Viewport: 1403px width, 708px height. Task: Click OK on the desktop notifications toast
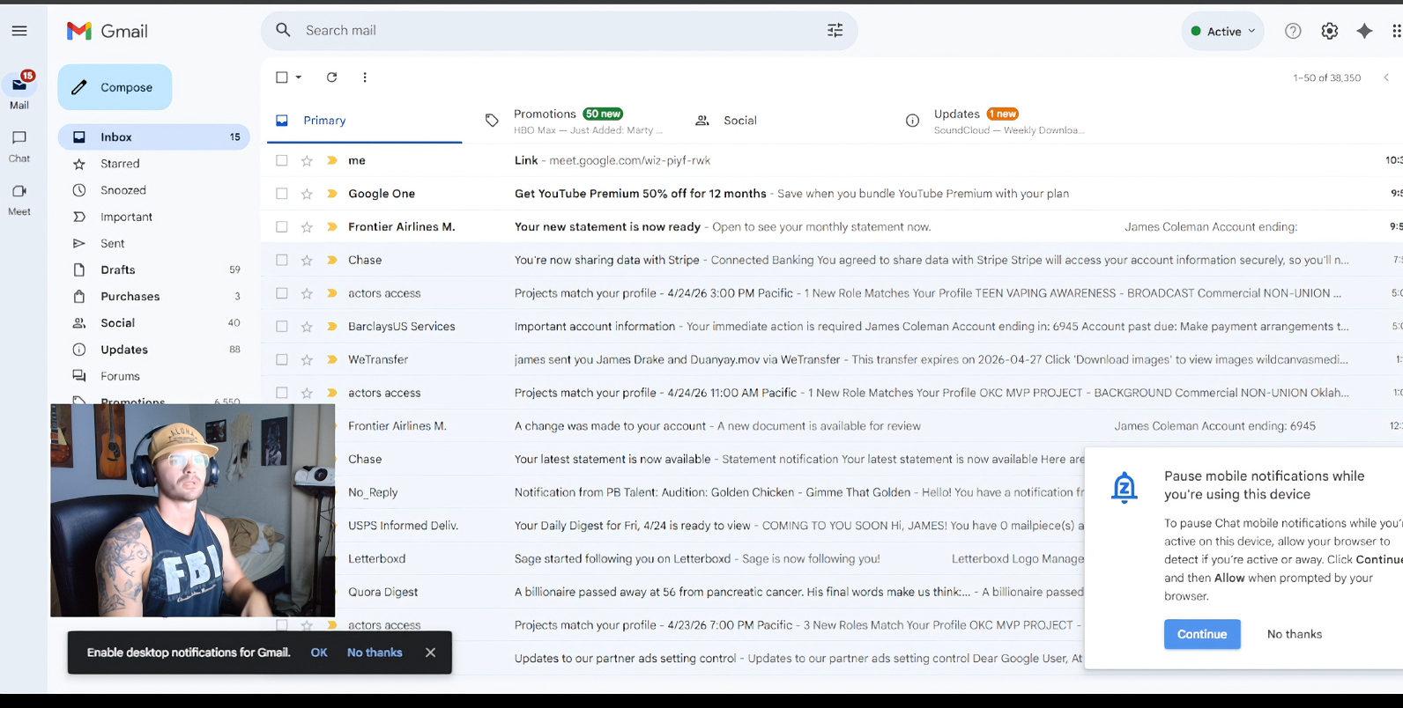(319, 653)
